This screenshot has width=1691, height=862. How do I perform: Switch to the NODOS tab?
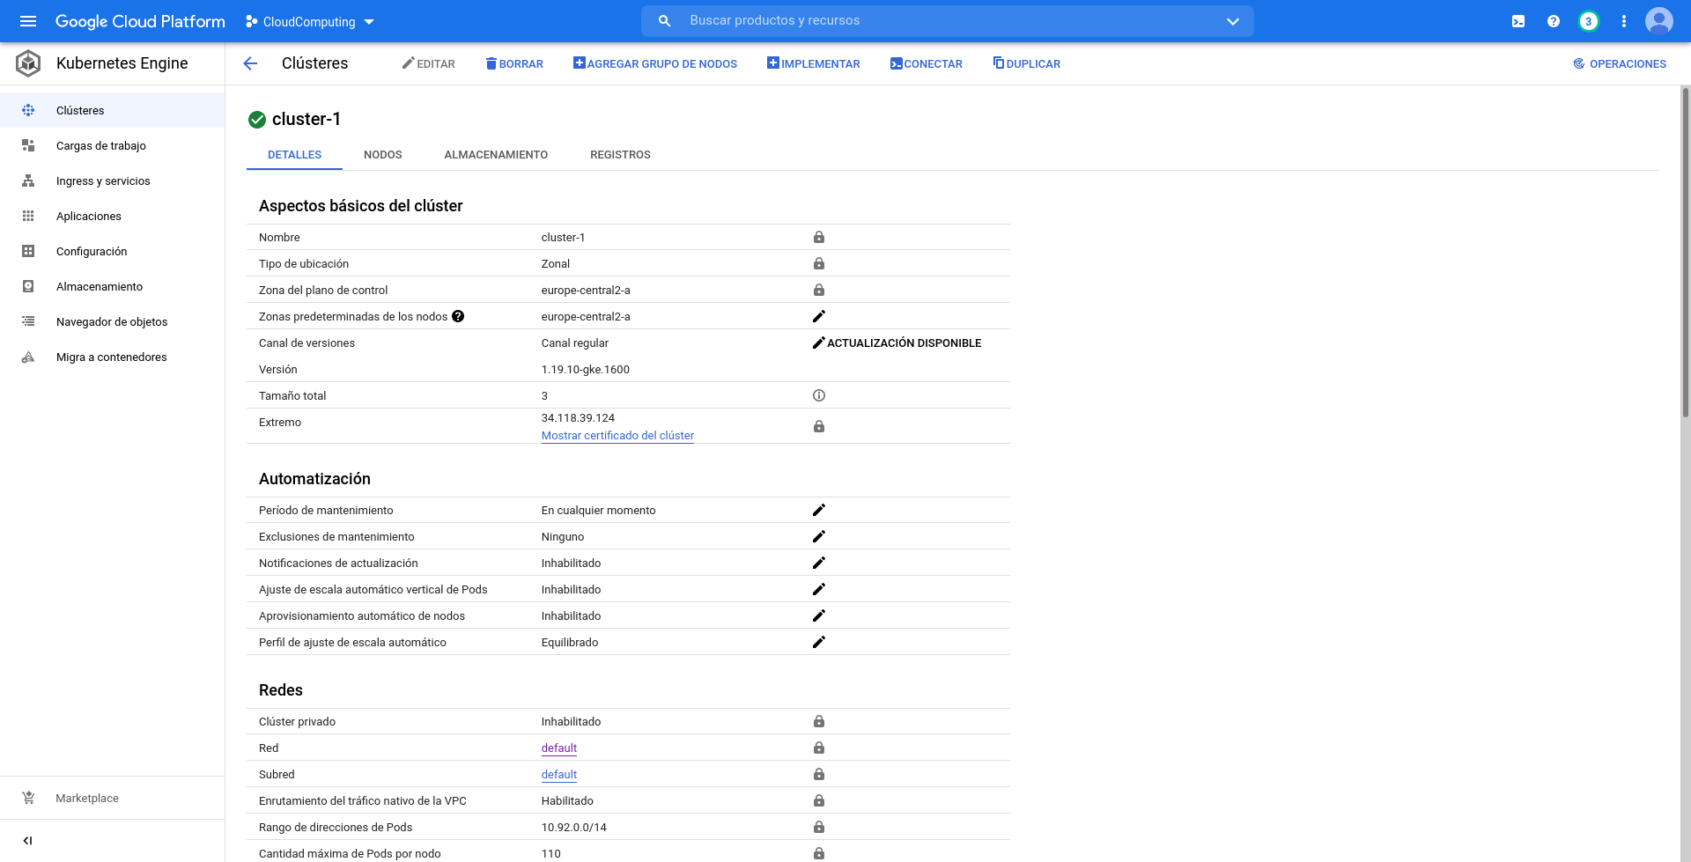tap(383, 154)
